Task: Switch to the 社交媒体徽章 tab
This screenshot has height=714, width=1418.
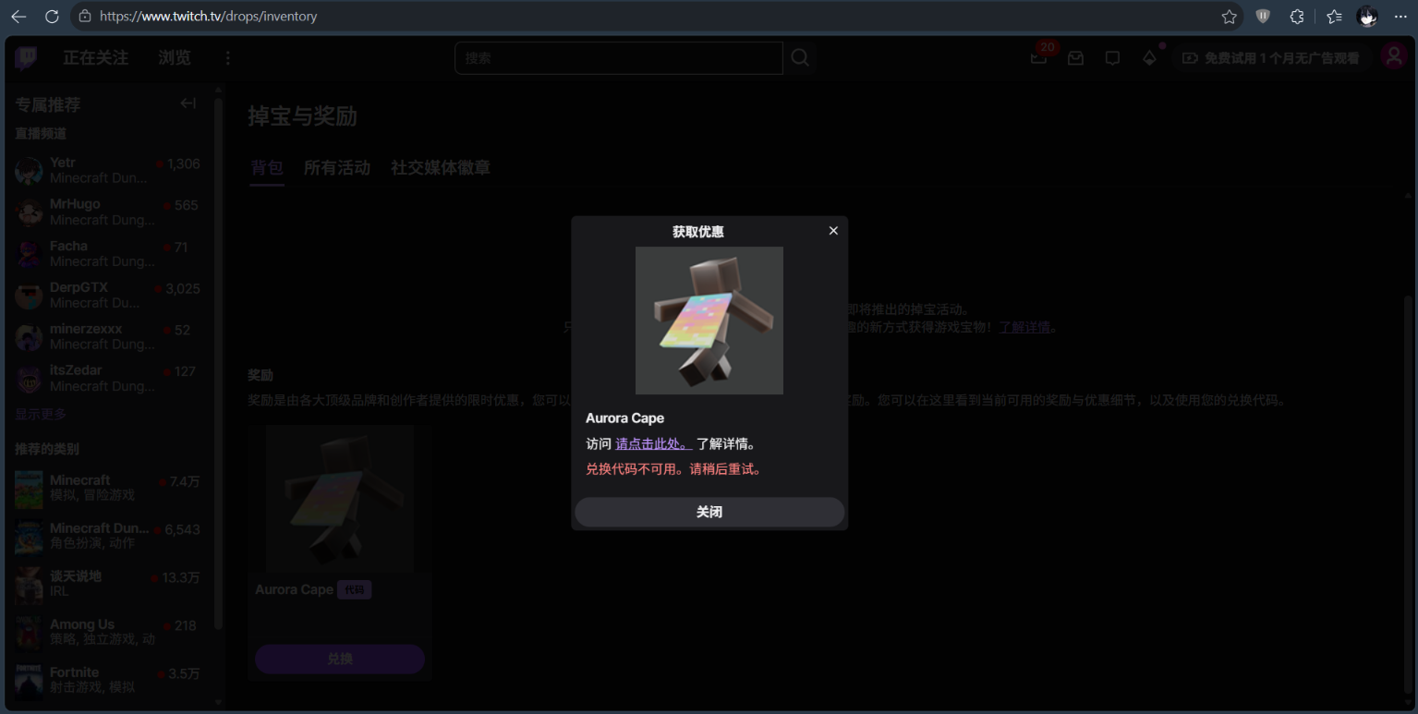Action: coord(441,168)
